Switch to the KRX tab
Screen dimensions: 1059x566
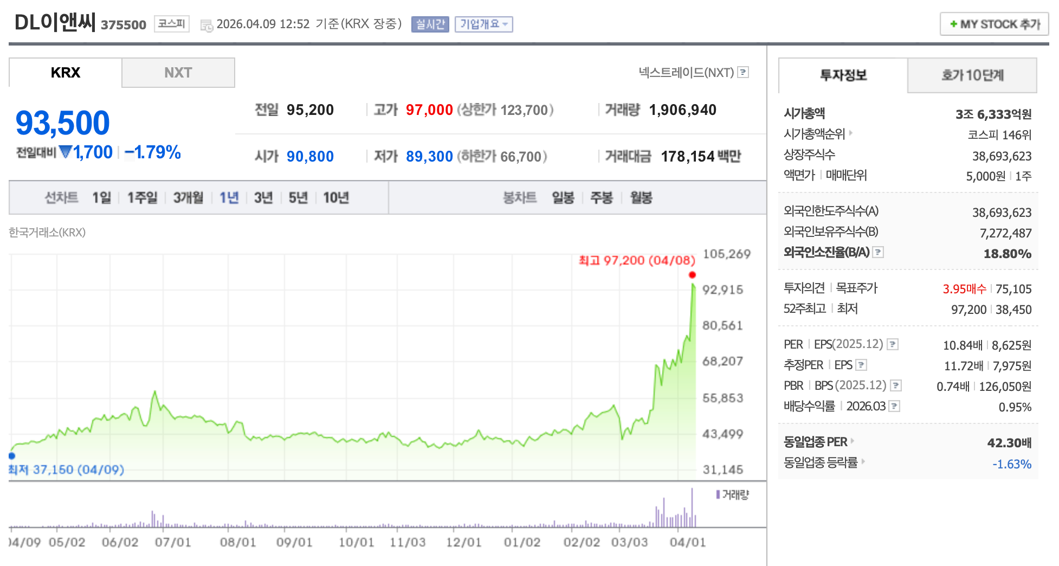click(x=66, y=73)
